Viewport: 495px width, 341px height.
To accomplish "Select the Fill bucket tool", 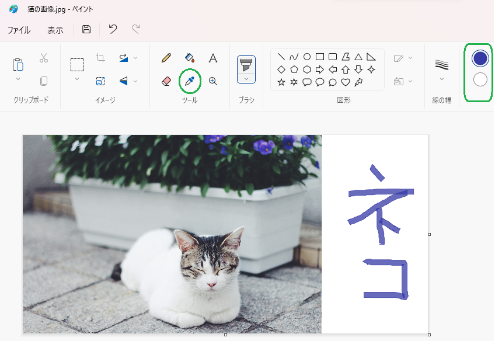I will (189, 58).
